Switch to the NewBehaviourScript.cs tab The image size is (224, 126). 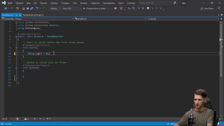pyautogui.click(x=33, y=15)
